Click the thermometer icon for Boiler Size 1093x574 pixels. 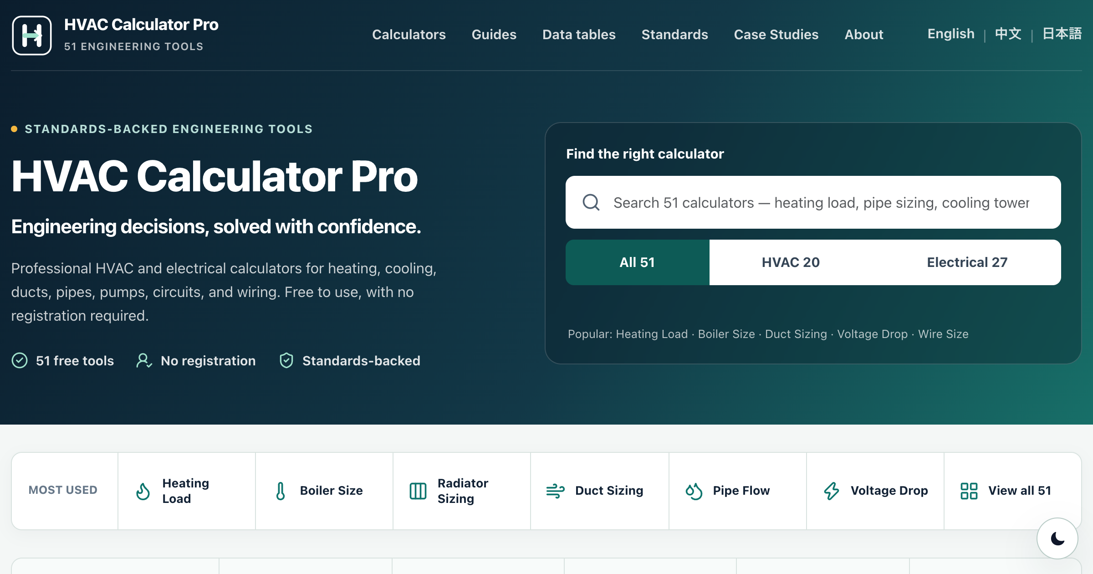click(x=281, y=491)
